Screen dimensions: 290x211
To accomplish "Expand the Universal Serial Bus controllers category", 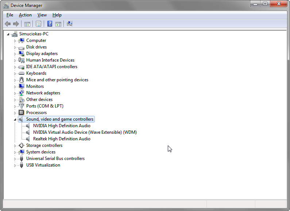I will [x=15, y=159].
